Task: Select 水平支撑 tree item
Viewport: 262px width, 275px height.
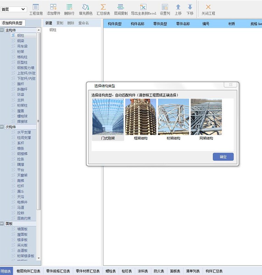Action: click(24, 132)
